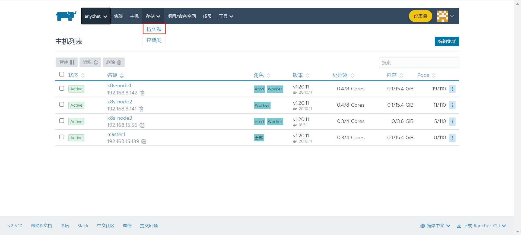Click 0/3.6 GiB memory value
This screenshot has width=521, height=235.
pyautogui.click(x=402, y=121)
